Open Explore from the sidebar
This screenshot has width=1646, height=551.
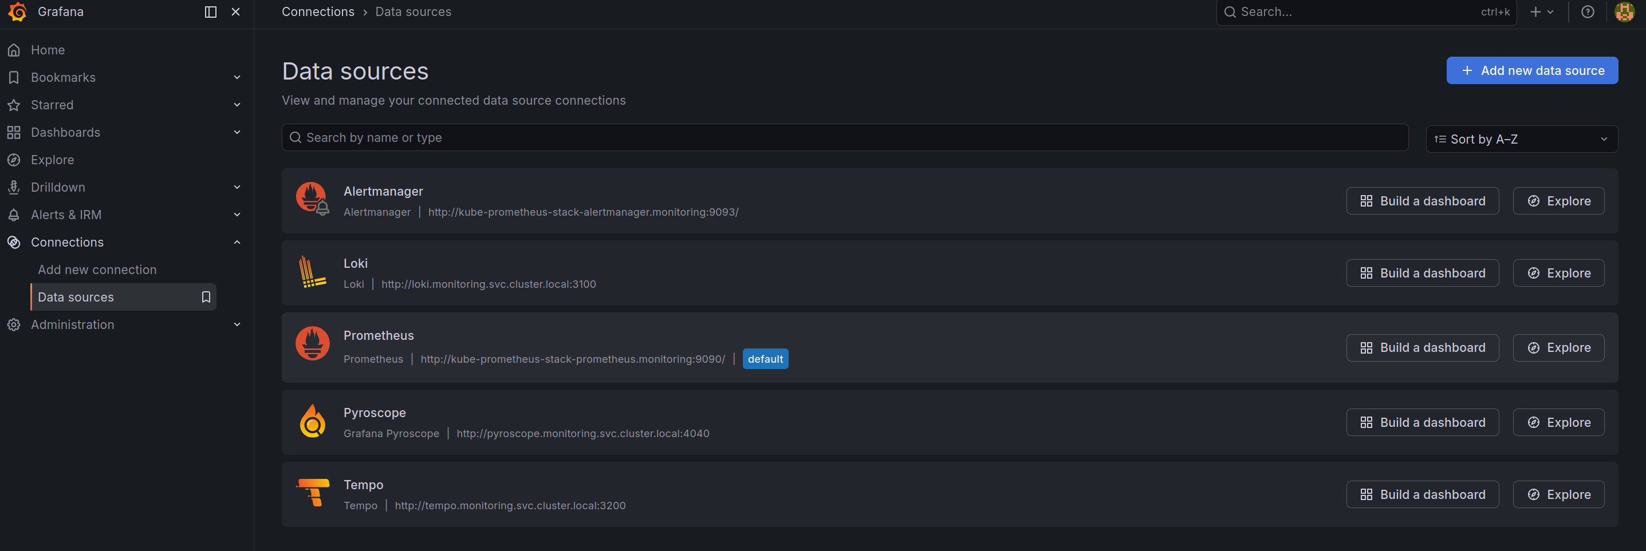click(52, 160)
